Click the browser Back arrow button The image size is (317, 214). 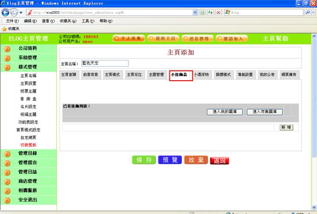tap(7, 12)
